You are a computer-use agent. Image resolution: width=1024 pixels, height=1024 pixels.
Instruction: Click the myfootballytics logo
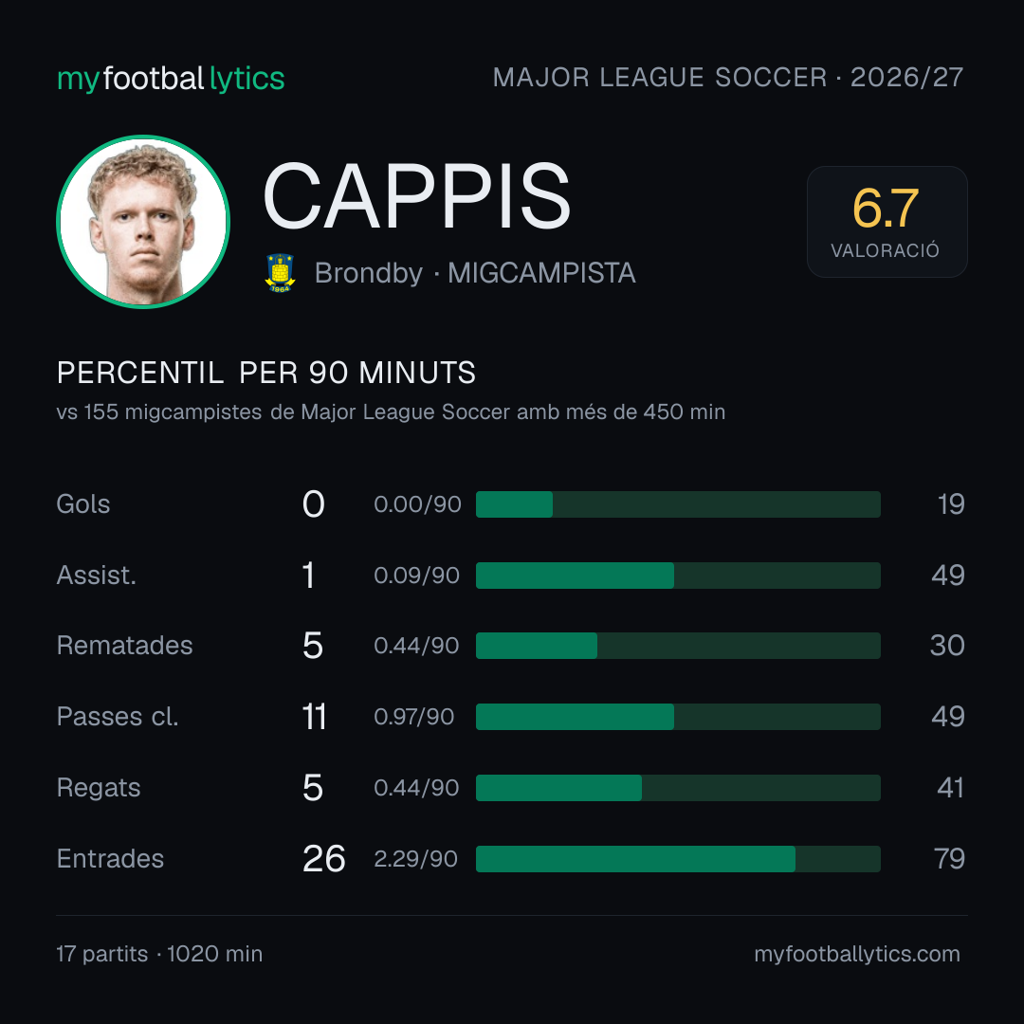171,79
